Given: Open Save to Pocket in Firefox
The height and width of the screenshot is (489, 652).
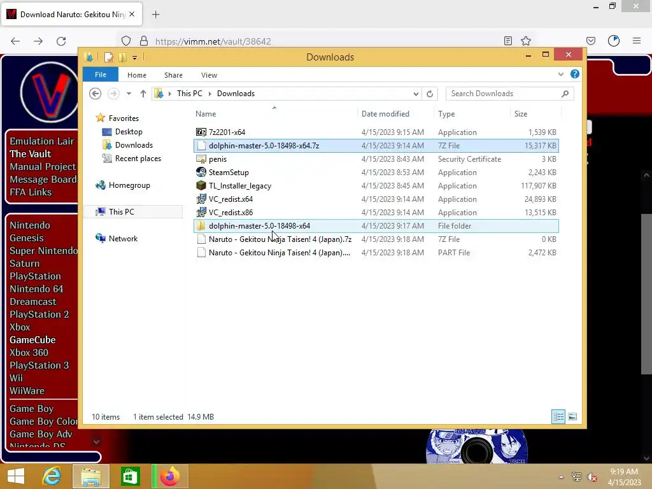Looking at the screenshot, I should coord(590,41).
